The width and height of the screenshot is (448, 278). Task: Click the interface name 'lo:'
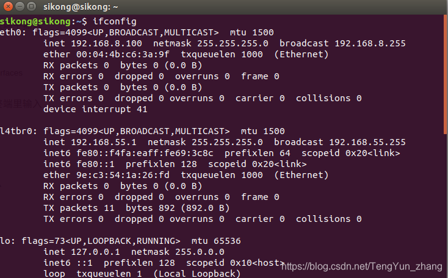pos(7,241)
